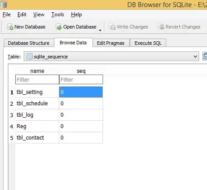Open the Tools menu
This screenshot has width=207, height=190.
[57, 14]
